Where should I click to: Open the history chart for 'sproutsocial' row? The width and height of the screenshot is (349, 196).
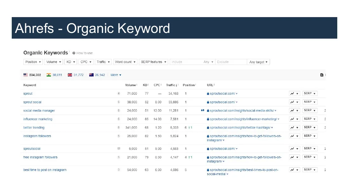pyautogui.click(x=294, y=149)
